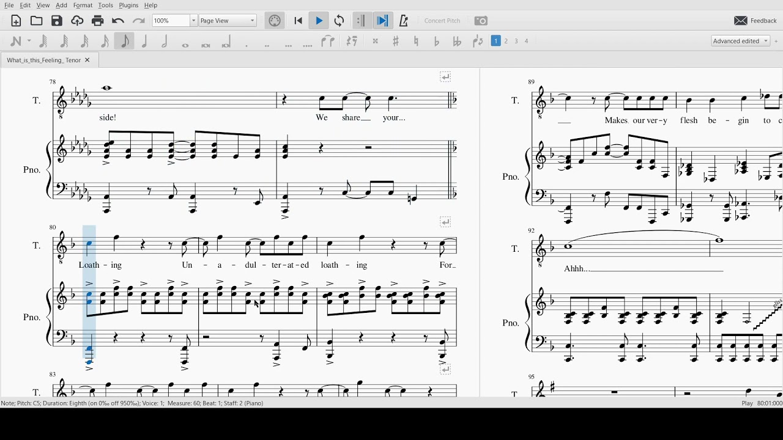Open the Add menu

[x=62, y=5]
